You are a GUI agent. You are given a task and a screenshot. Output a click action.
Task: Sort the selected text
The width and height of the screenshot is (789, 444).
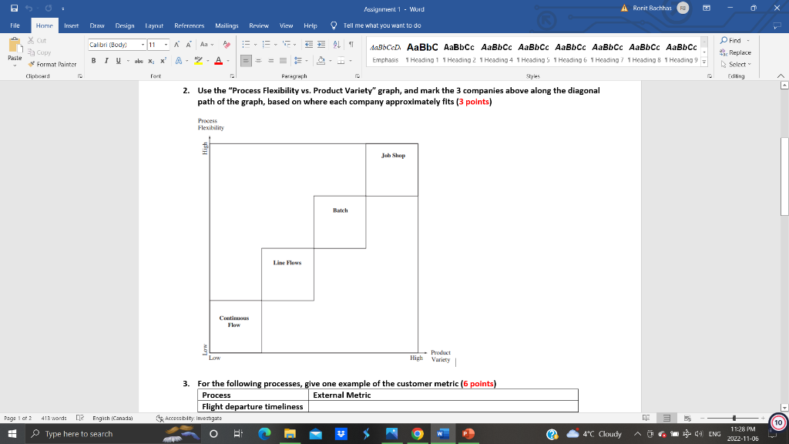click(x=337, y=44)
